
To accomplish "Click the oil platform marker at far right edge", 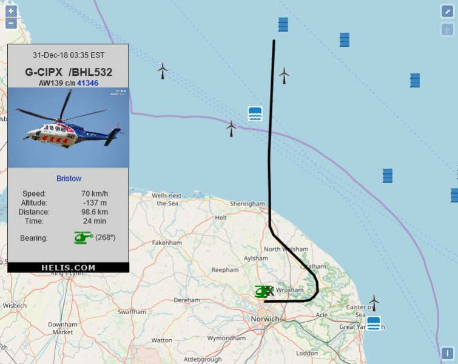I will click(454, 195).
